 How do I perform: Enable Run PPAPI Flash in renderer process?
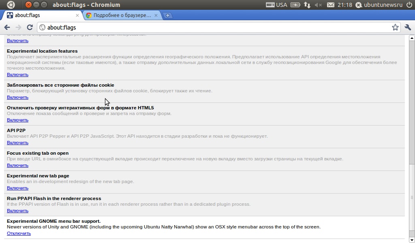click(x=17, y=211)
